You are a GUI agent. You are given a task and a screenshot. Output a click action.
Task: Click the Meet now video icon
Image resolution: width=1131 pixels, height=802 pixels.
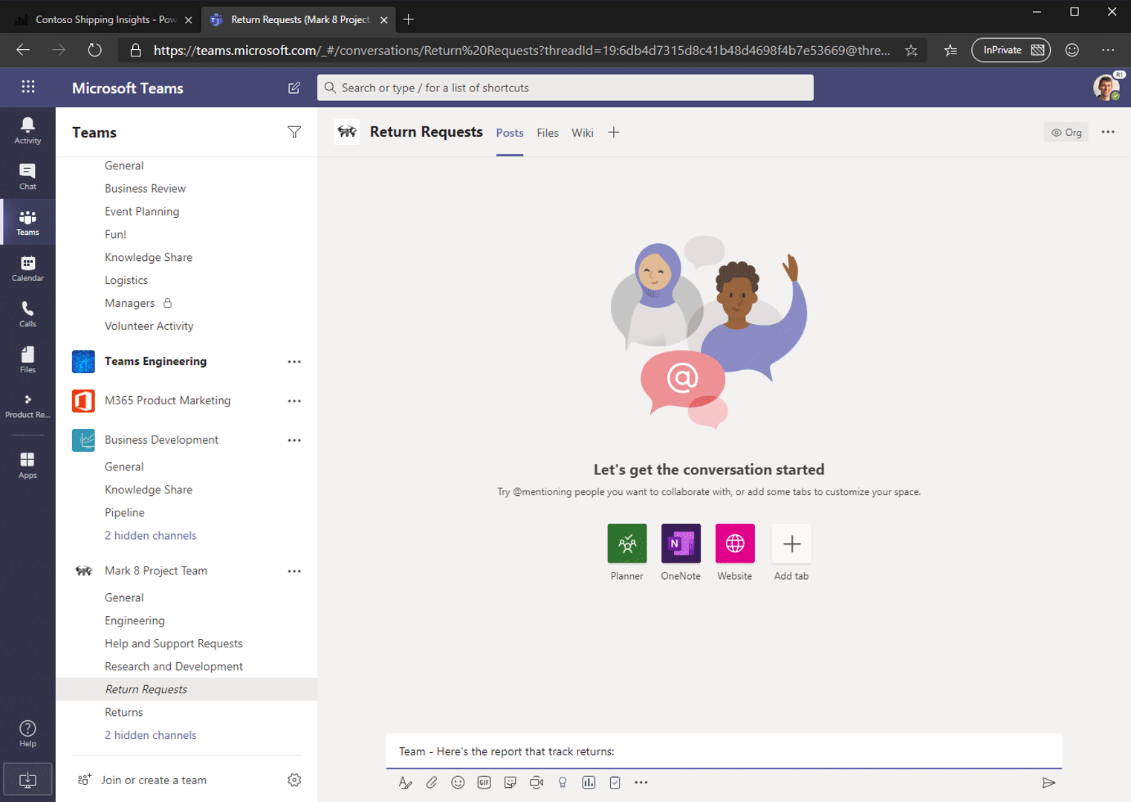pyautogui.click(x=537, y=783)
